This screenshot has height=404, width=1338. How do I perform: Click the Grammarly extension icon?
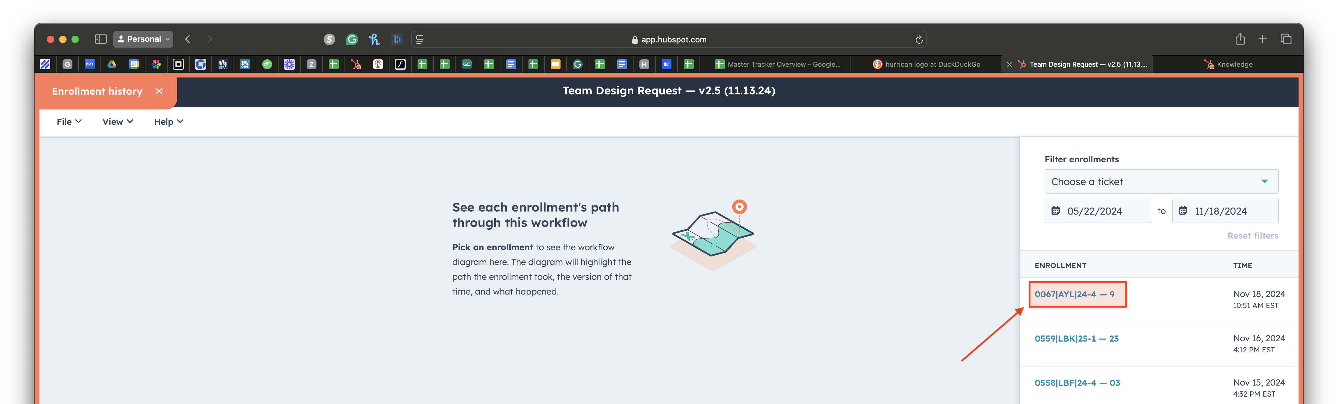click(x=352, y=39)
